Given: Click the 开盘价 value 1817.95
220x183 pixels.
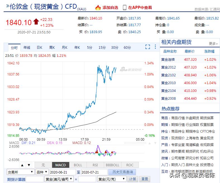Looking at the screenshot, I should click(x=135, y=18).
